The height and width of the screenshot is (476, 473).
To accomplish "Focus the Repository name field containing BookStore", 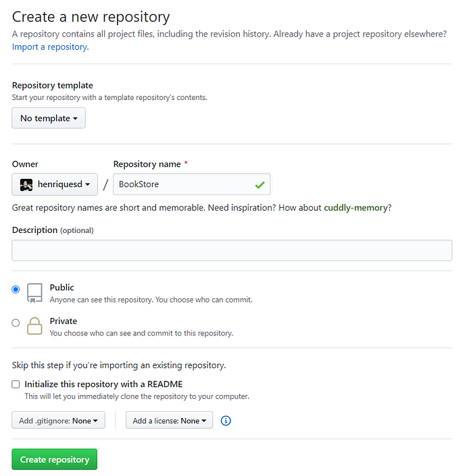I will 192,184.
